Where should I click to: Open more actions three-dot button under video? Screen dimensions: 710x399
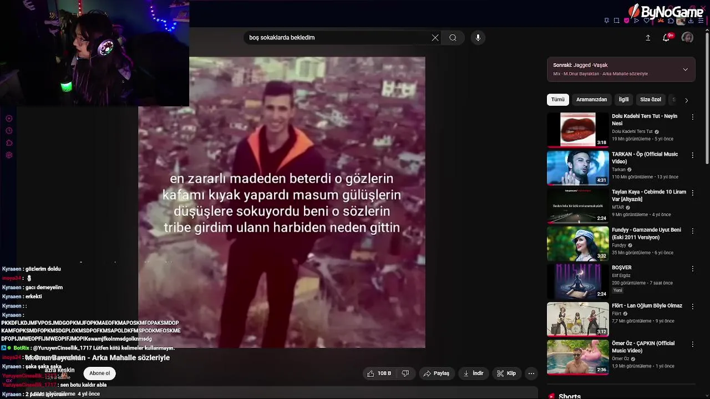click(x=531, y=374)
